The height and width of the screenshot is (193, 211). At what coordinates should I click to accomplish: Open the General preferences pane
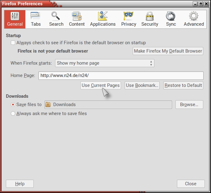click(15, 19)
